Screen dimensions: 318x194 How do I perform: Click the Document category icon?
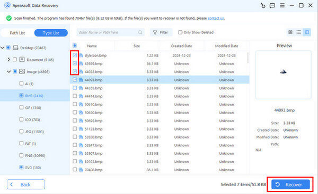point(22,60)
